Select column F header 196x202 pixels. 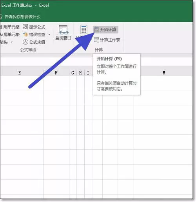point(56,73)
